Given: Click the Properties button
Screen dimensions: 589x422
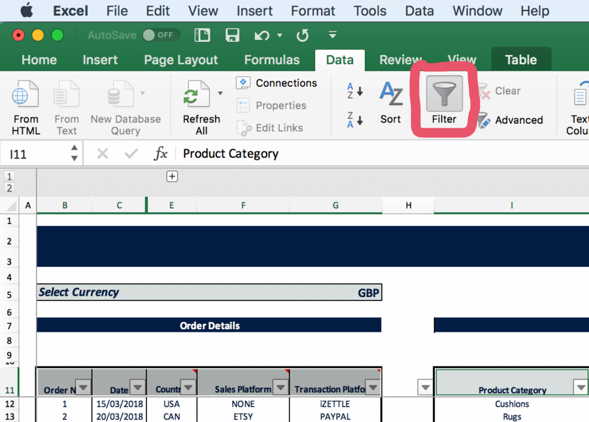Looking at the screenshot, I should tap(271, 105).
